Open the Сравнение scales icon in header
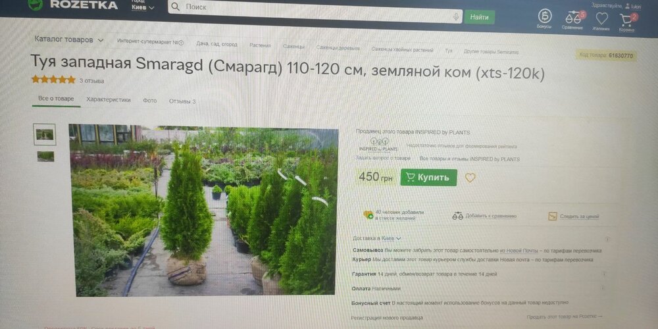 (573, 18)
